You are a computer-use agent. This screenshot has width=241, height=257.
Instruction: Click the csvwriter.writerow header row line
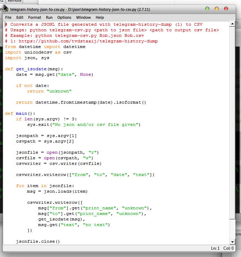(85, 175)
